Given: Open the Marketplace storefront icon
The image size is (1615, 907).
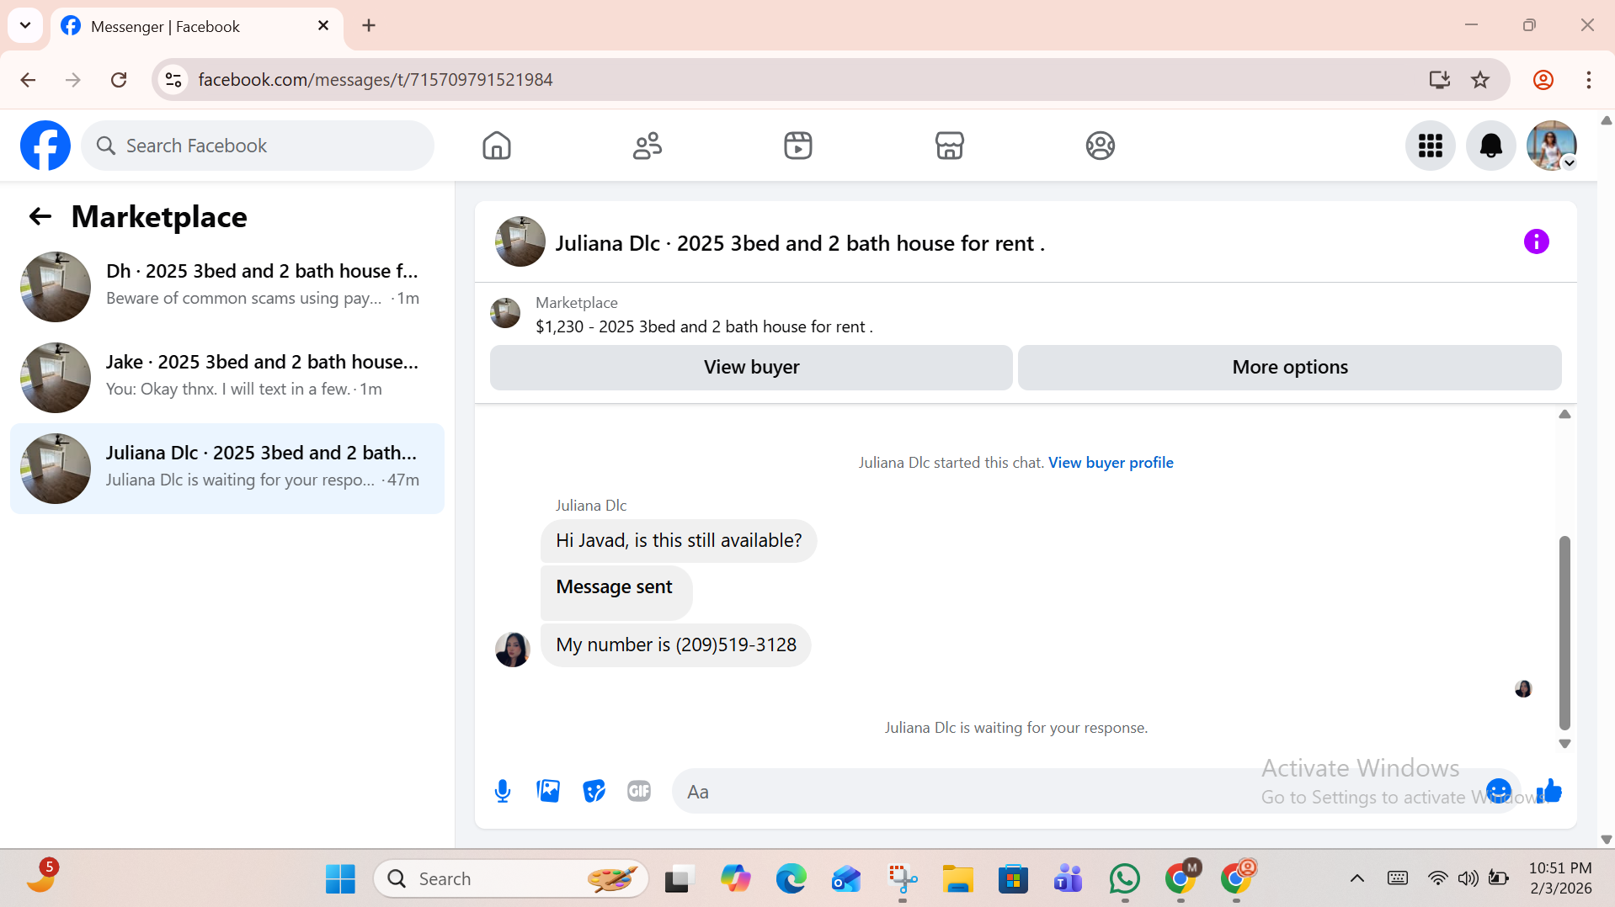Looking at the screenshot, I should pyautogui.click(x=949, y=146).
